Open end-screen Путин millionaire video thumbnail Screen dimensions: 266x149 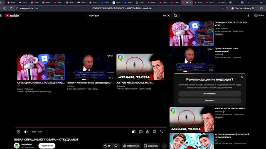point(91,67)
